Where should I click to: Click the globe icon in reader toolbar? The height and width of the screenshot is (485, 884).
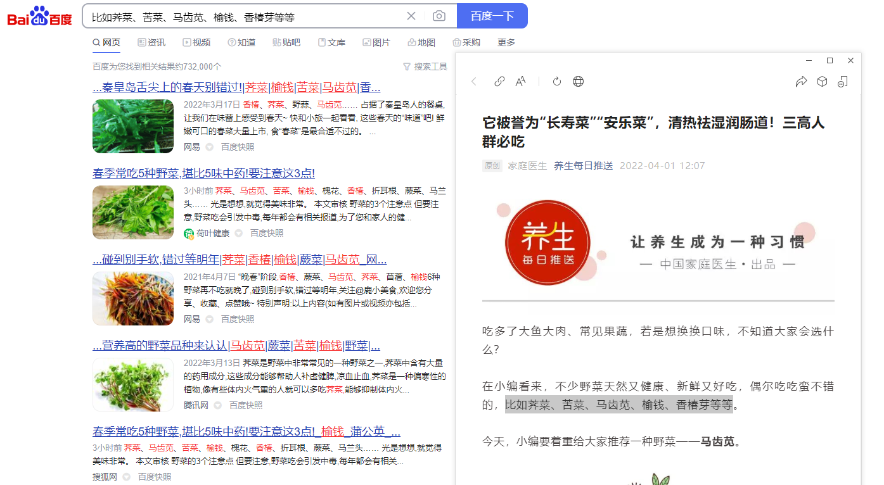[578, 81]
